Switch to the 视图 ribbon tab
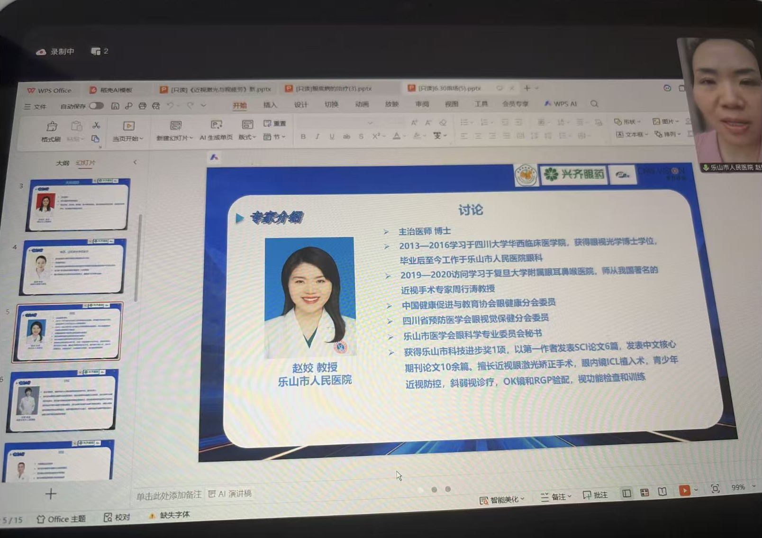Viewport: 762px width, 538px height. (452, 104)
